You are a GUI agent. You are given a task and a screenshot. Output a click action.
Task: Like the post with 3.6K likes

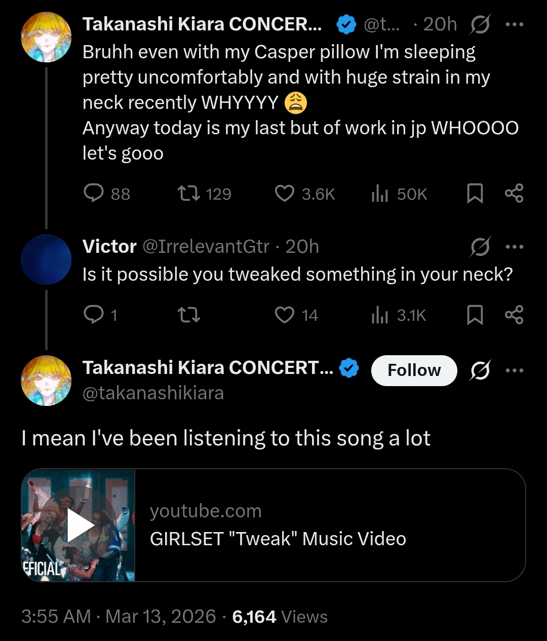285,193
